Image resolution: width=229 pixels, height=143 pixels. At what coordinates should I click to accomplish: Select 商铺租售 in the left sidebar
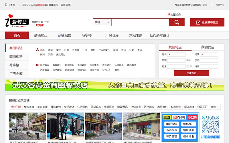tap(17, 56)
